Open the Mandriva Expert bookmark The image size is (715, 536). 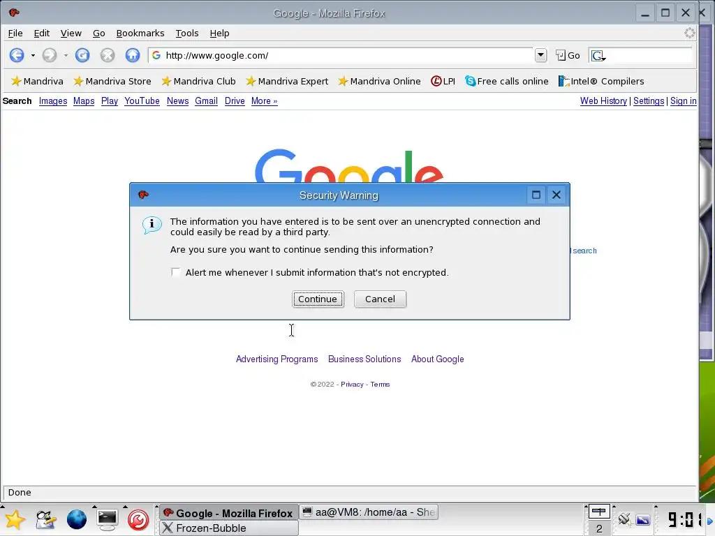[287, 81]
